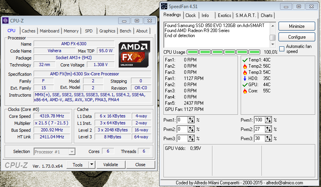Click the Bus Speed value 200.92 MHz
The image size is (321, 187).
point(52,130)
